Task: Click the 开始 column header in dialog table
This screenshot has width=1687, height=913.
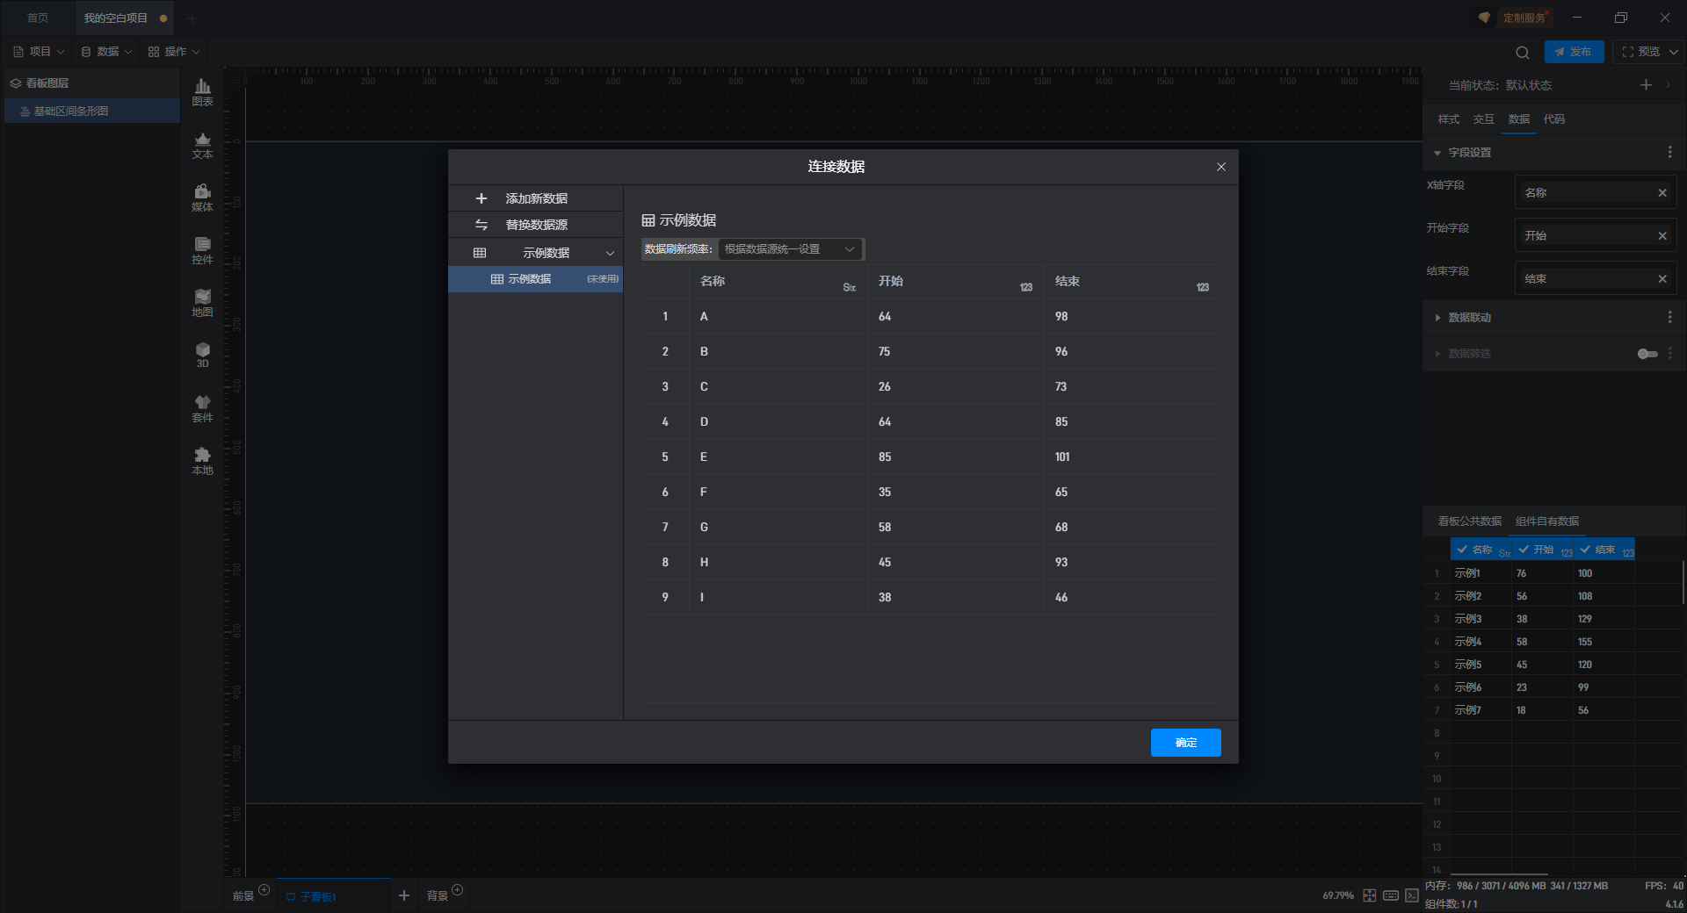Action: point(955,282)
